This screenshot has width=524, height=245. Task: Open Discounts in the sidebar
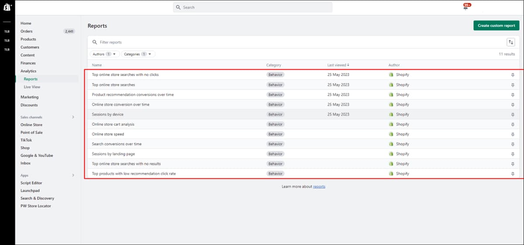click(29, 105)
